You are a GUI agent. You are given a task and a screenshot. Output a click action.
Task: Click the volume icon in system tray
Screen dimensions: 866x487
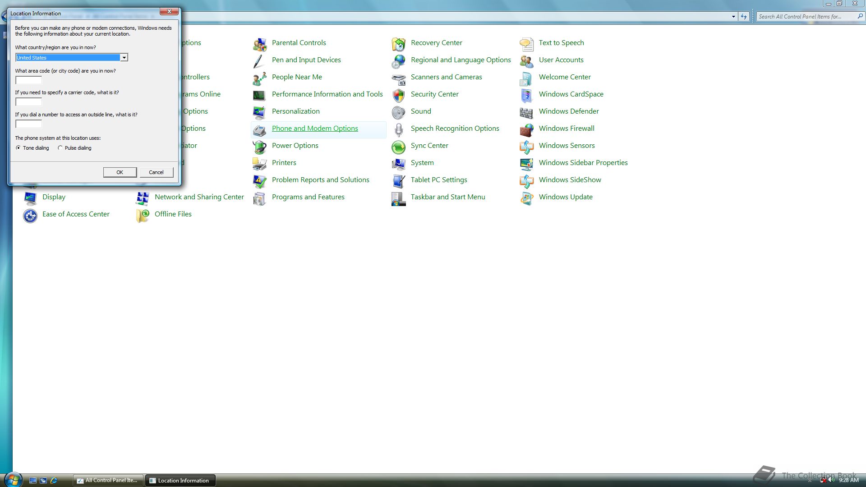click(831, 480)
